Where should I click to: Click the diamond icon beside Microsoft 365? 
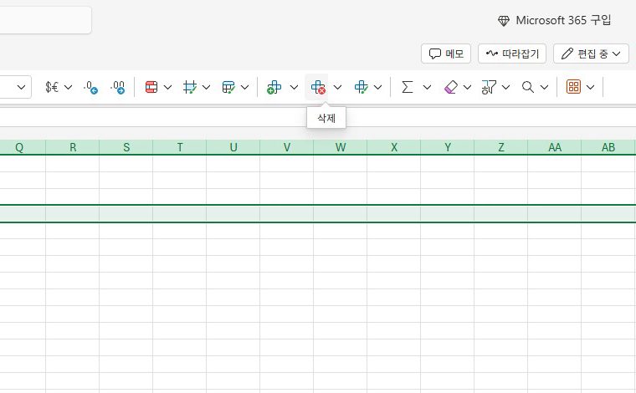click(x=504, y=21)
